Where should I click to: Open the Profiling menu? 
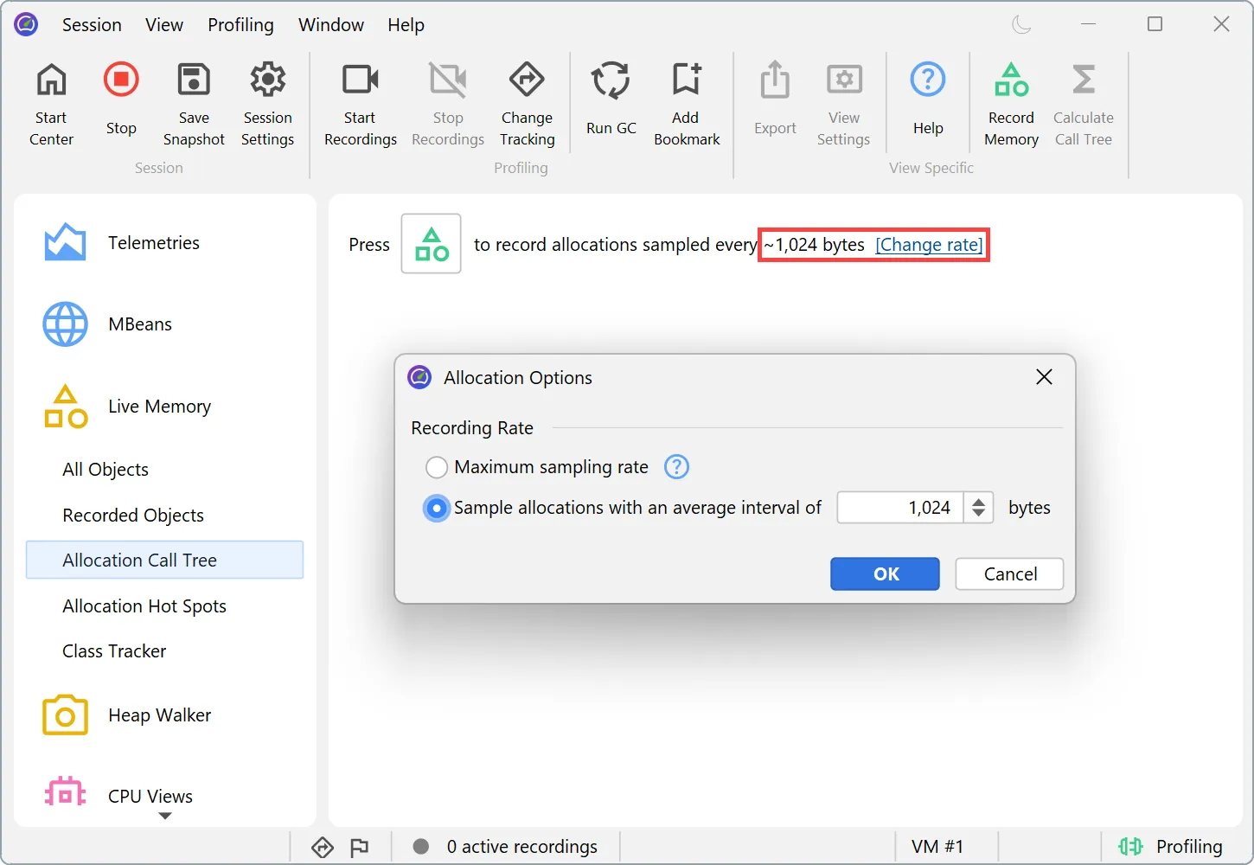(x=240, y=25)
